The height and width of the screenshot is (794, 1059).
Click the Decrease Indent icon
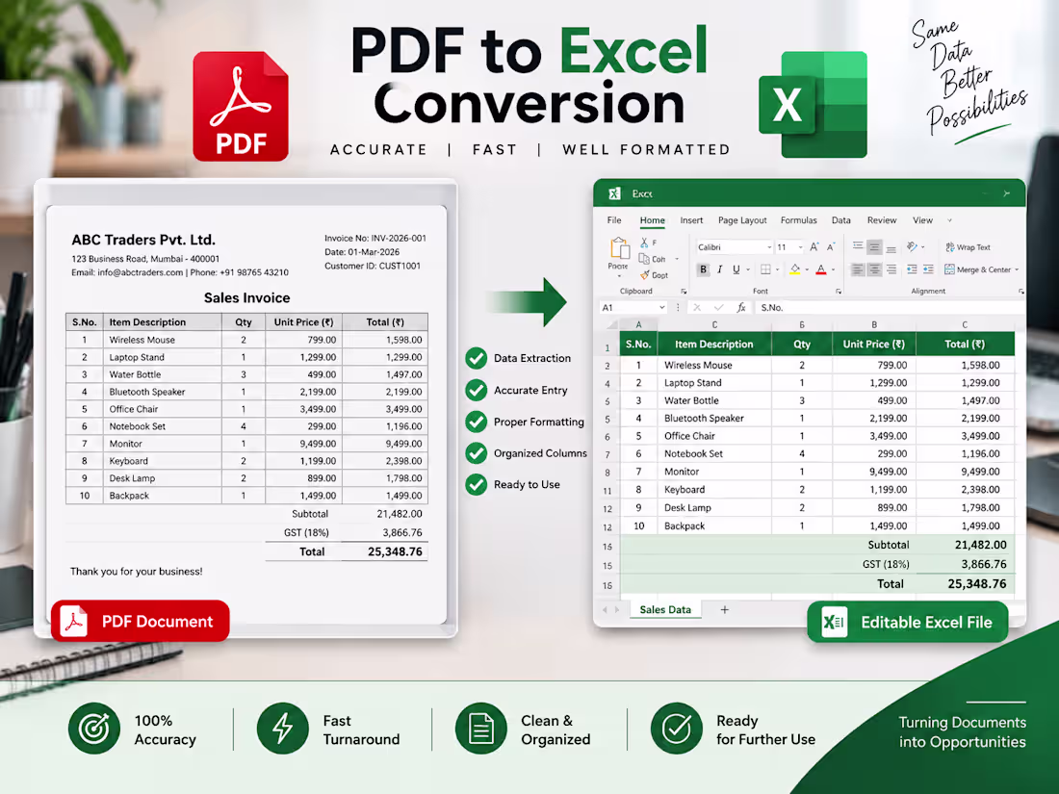pos(912,269)
